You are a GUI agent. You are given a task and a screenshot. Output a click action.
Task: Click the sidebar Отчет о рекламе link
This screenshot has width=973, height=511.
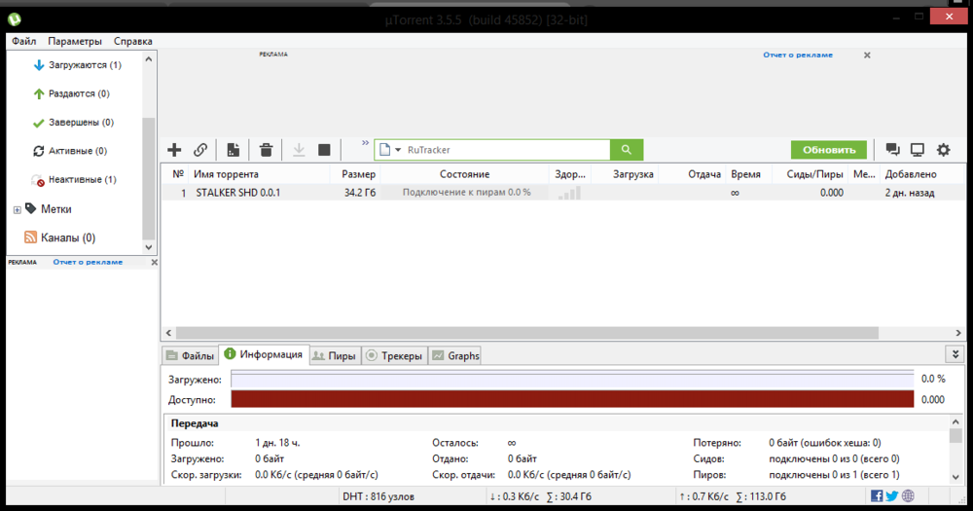pyautogui.click(x=88, y=262)
